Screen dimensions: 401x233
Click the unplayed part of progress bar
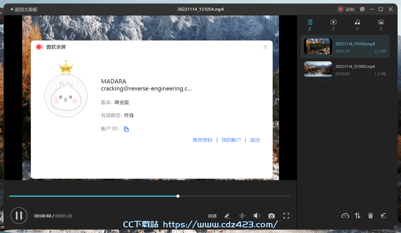coord(235,196)
